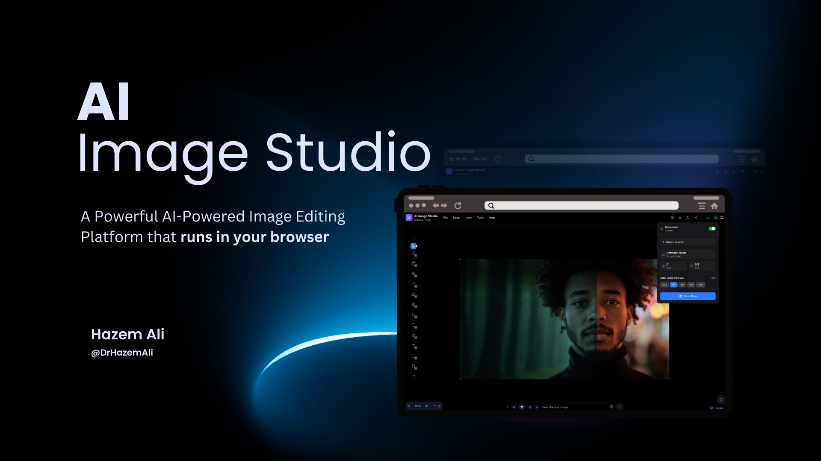Open the View menu
Image resolution: width=821 pixels, height=461 pixels.
point(469,218)
